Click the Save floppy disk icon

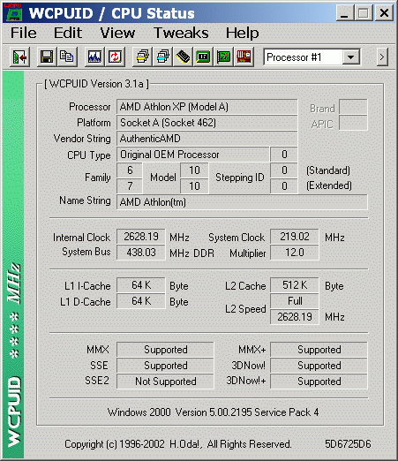coord(47,57)
